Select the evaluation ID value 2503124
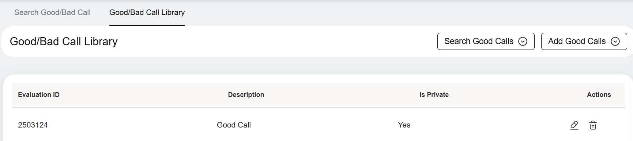The width and height of the screenshot is (633, 141). click(33, 125)
